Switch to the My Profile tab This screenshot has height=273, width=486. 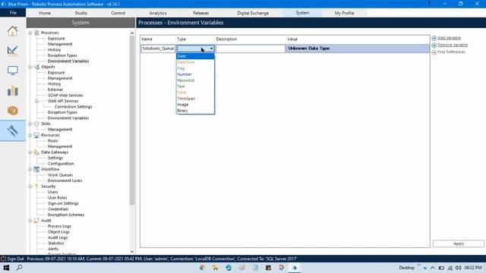pos(344,13)
